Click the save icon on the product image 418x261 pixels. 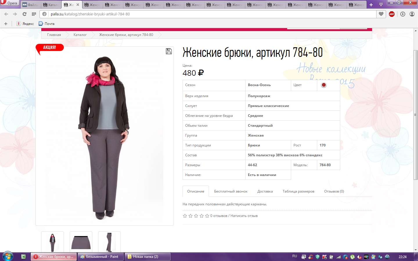click(x=169, y=51)
